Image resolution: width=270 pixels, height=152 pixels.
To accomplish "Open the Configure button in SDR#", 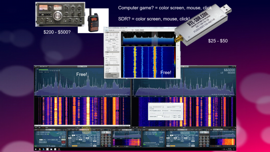I will click(123, 30).
